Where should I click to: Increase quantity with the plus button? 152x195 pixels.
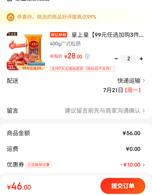pos(141,58)
